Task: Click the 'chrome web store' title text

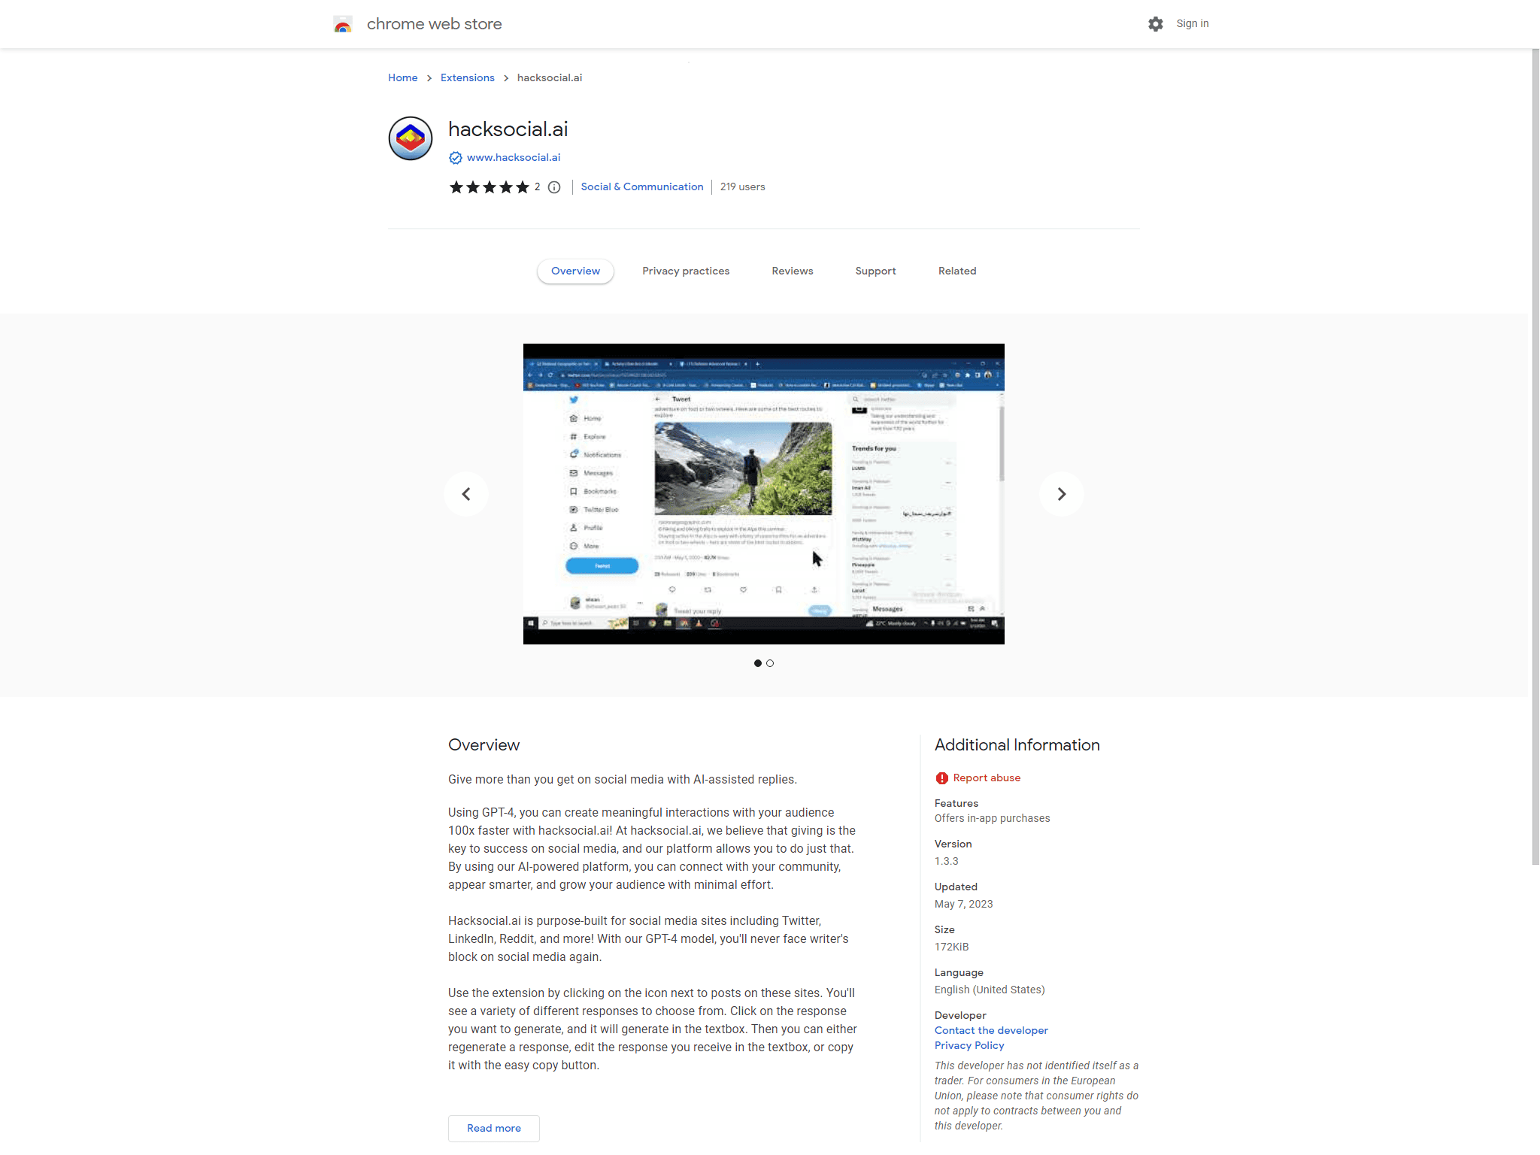Action: pos(434,24)
